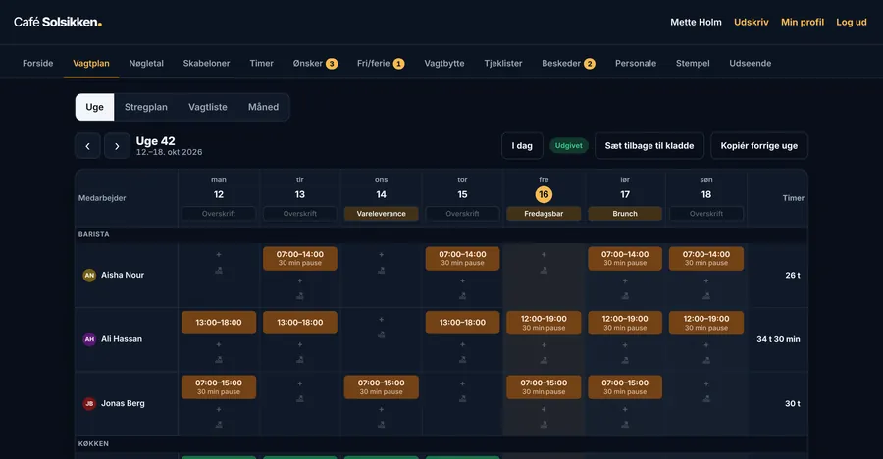Screen dimensions: 883x459
Task: Open the Personale tab
Action: click(x=636, y=63)
